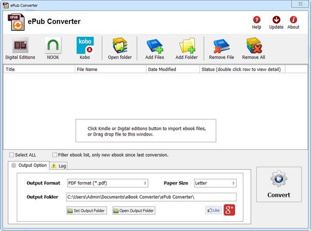Screen dimensions: 311x231
Task: Close the ePub Converter window
Action: pos(300,4)
